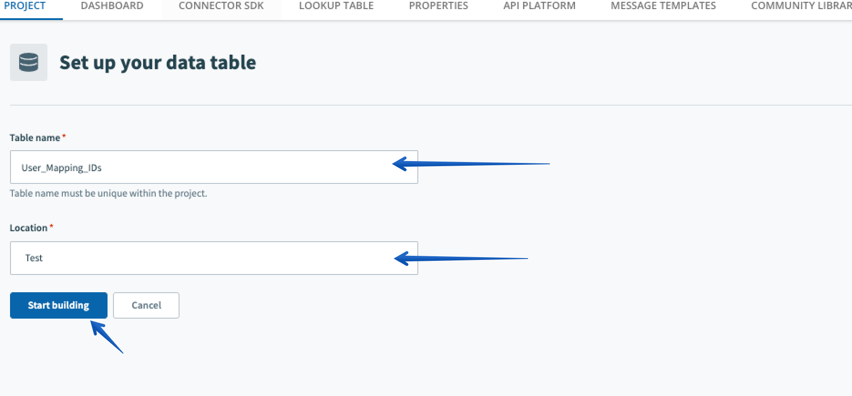Select the User_Mapping_IDs text value

pos(62,167)
